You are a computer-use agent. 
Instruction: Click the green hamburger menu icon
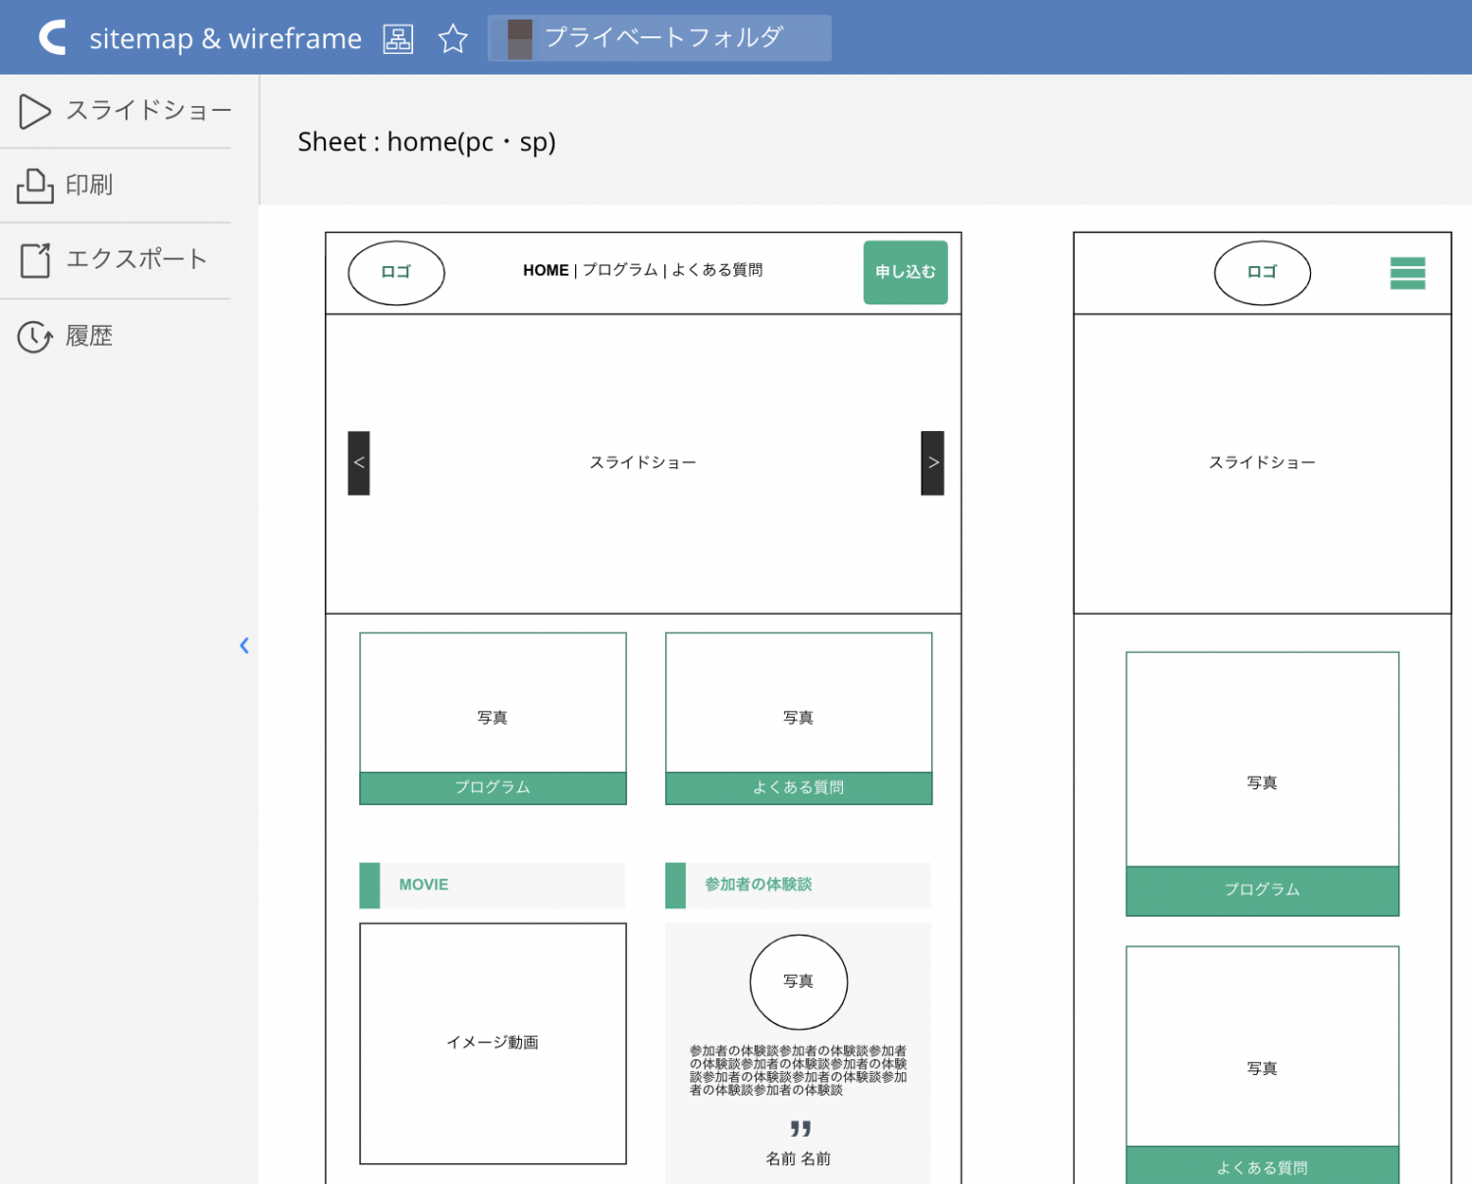(1407, 273)
